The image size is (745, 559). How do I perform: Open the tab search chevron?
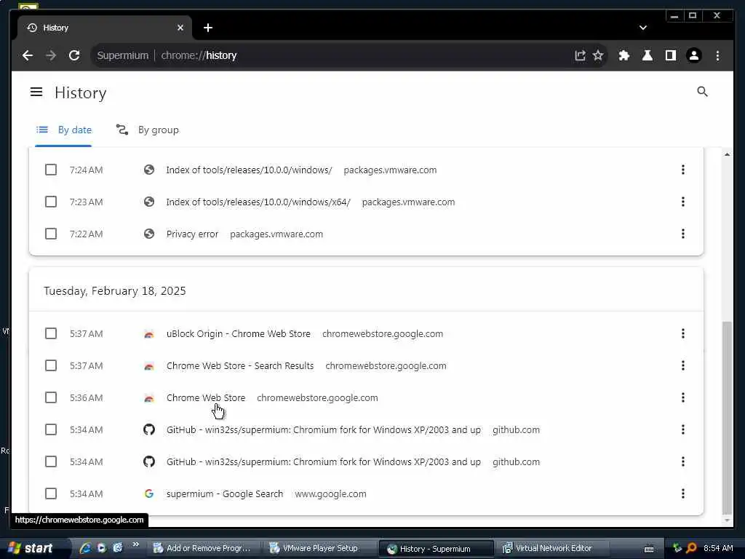click(643, 28)
